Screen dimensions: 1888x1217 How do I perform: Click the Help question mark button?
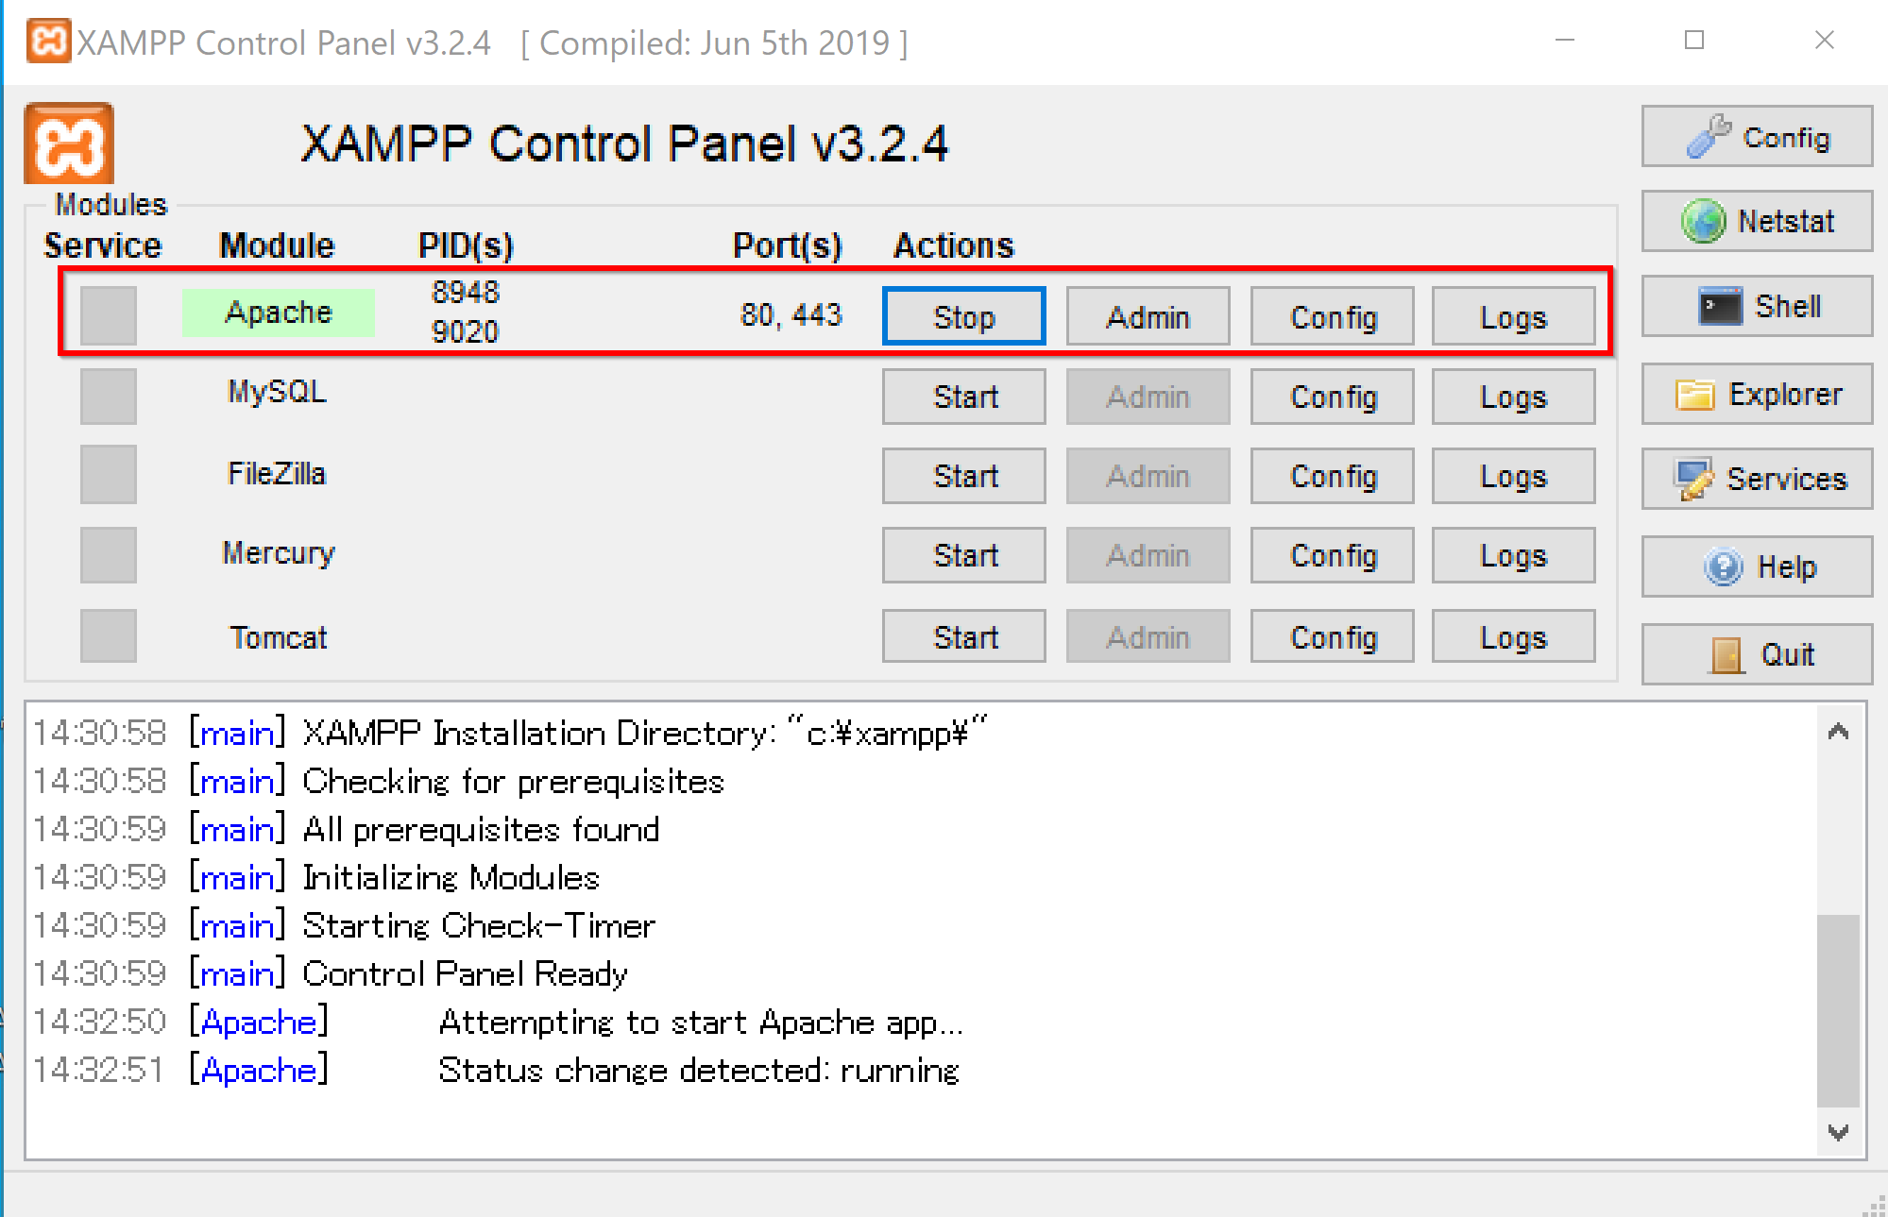(x=1757, y=566)
